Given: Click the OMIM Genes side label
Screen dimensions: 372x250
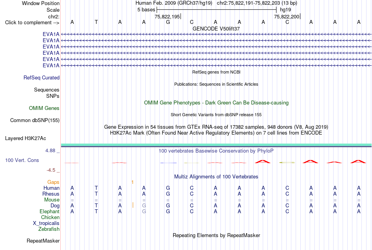Looking at the screenshot, I should click(44, 108).
